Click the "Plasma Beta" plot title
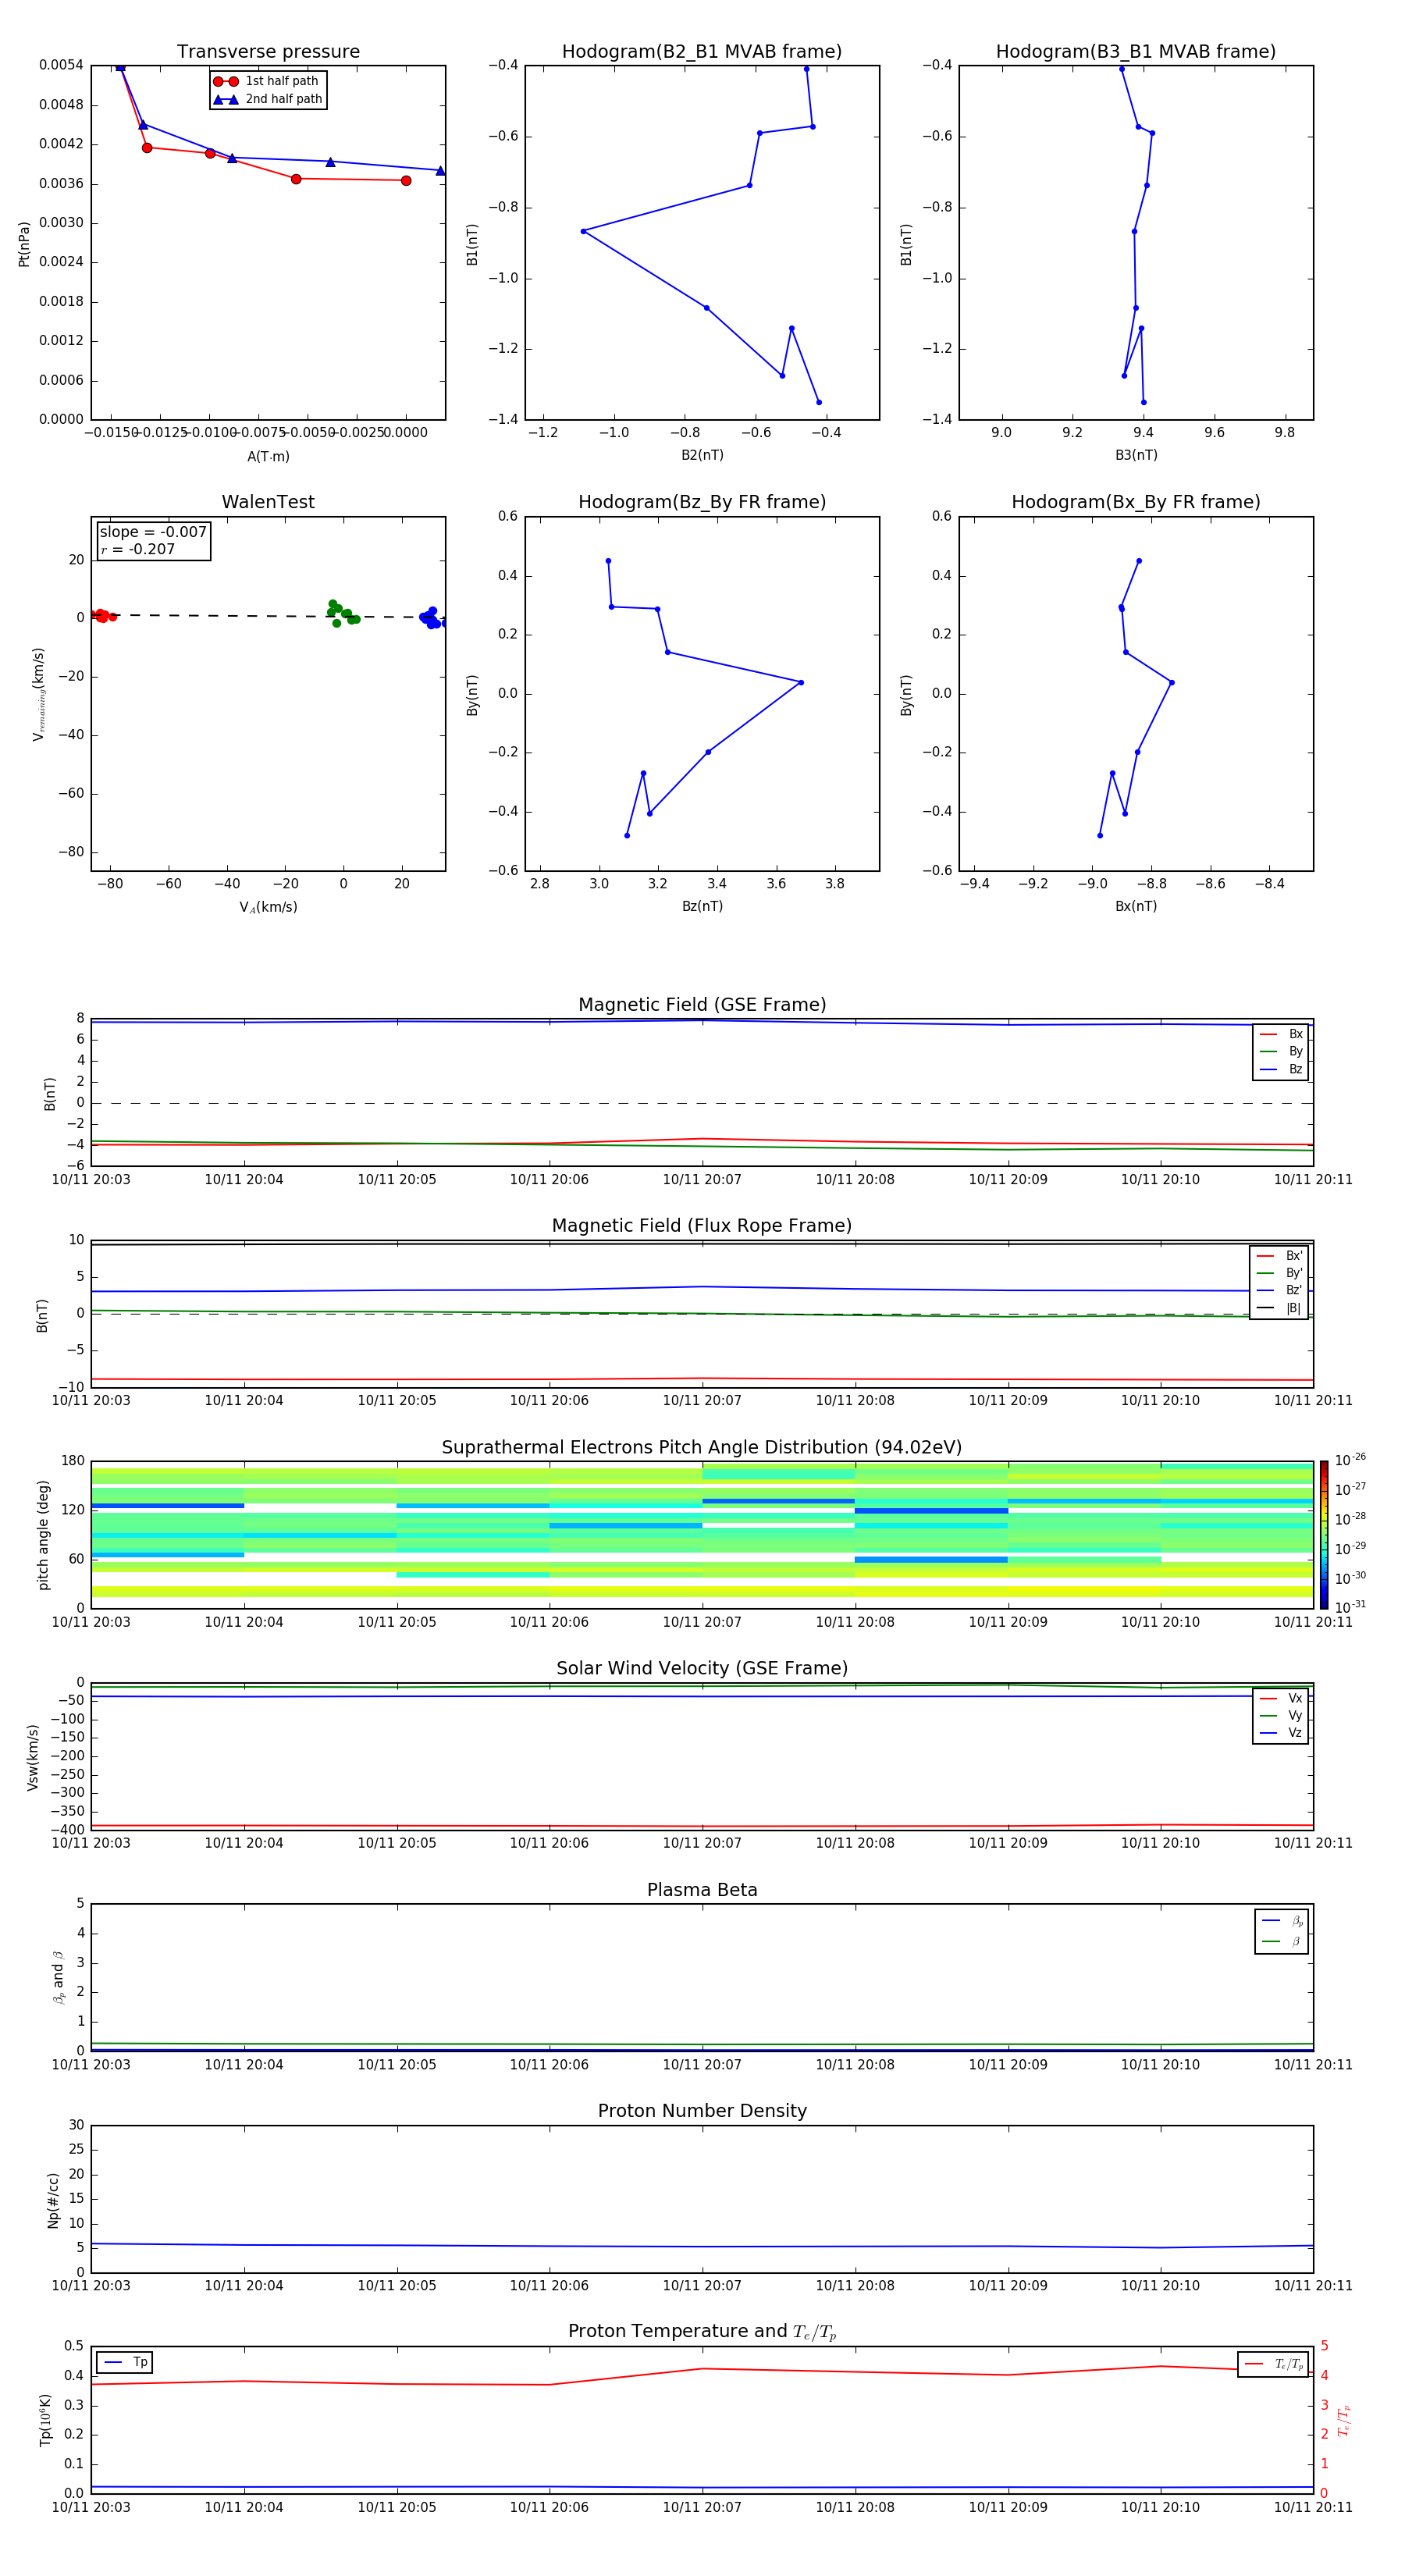 tap(702, 1890)
